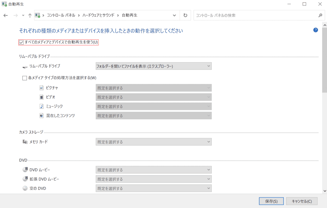
Task: Minimize the 自動再生 window
Action: point(289,4)
